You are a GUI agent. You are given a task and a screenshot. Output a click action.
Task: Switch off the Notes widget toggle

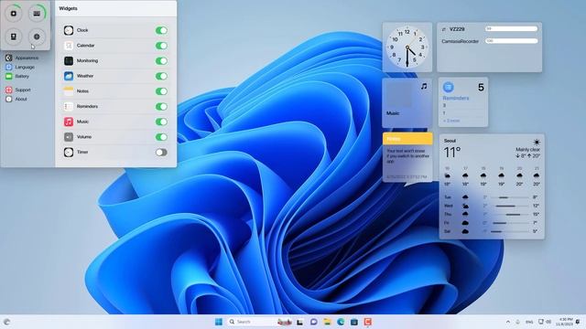[161, 91]
